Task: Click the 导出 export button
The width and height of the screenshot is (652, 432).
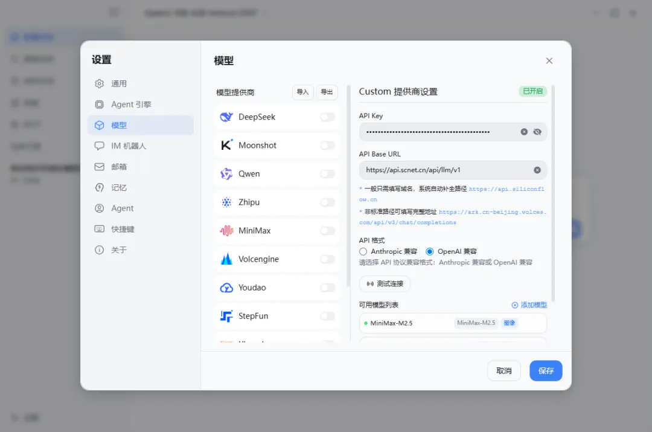Action: 327,92
